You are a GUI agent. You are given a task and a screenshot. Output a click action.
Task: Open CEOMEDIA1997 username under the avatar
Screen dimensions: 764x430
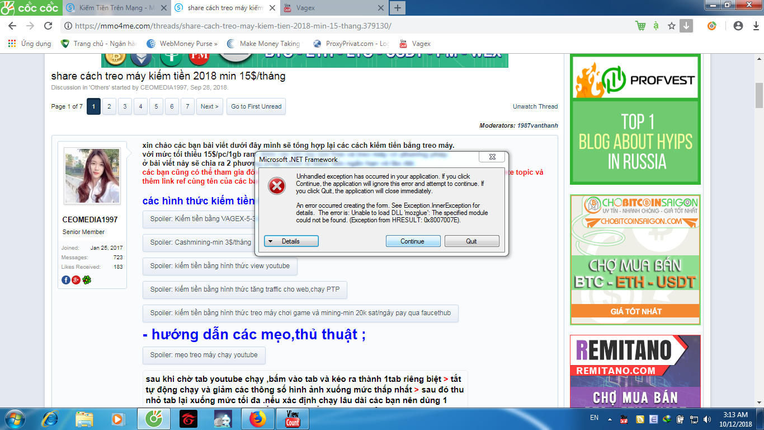90,219
